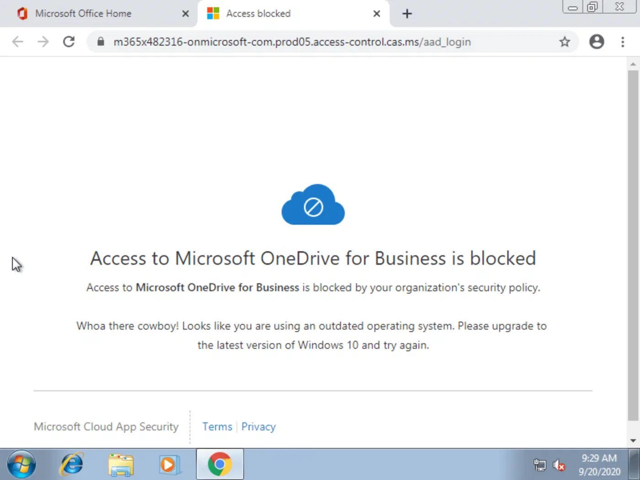Open the Chrome profile avatar menu
This screenshot has height=480, width=640.
pyautogui.click(x=597, y=42)
